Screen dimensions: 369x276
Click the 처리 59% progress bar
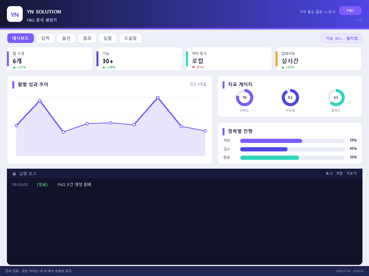click(292, 141)
